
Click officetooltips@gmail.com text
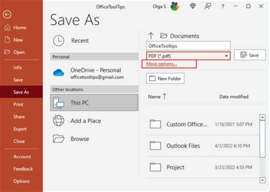[97, 77]
